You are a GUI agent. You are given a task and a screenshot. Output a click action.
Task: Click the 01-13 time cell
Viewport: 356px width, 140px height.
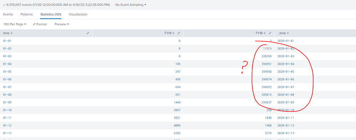pos(7,133)
